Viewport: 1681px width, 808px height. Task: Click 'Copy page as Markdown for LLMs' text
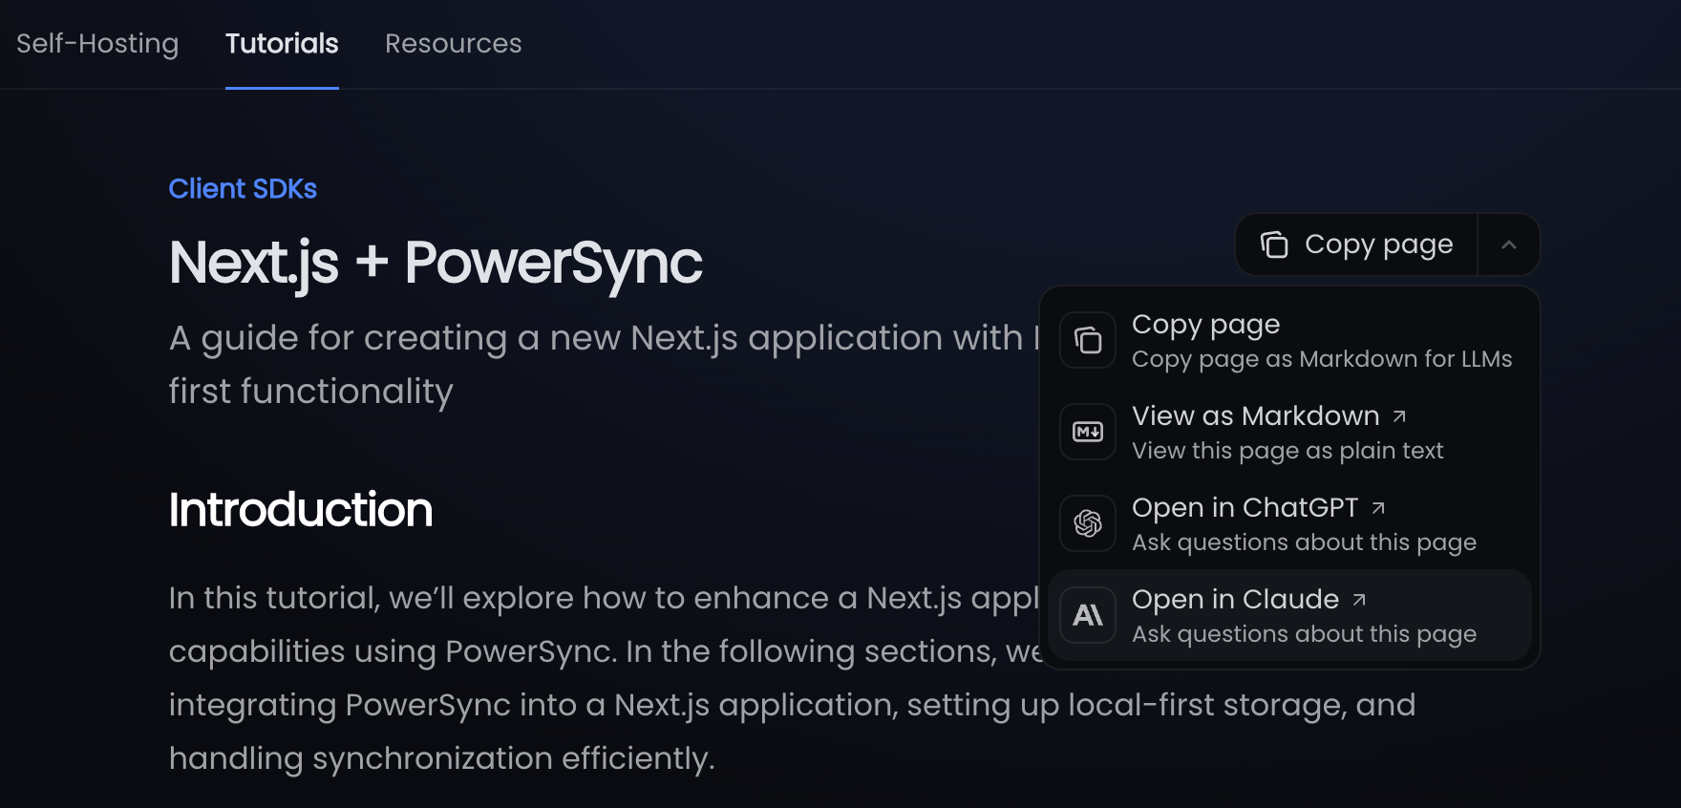click(x=1322, y=359)
